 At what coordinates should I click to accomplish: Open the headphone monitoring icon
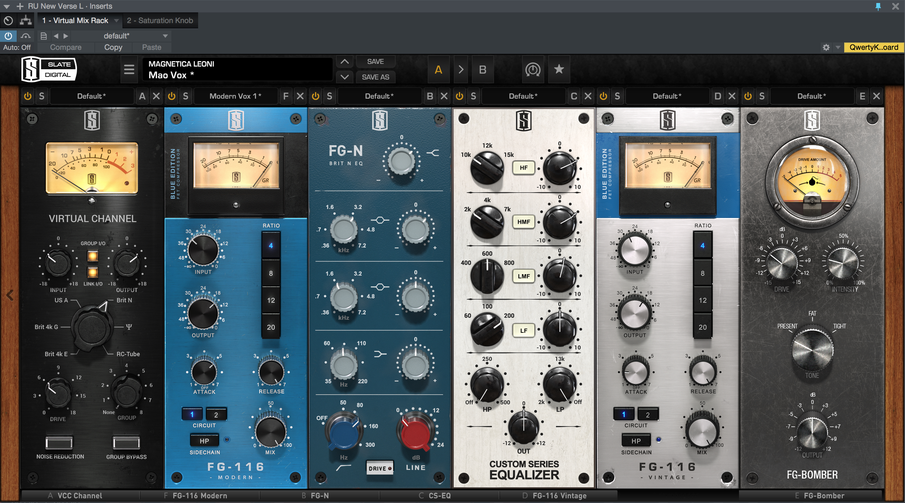(x=532, y=70)
